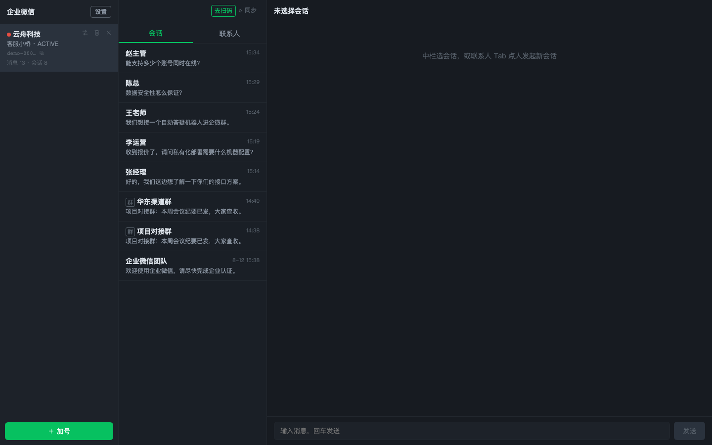The image size is (712, 445).
Task: Click the 去扫码 button
Action: click(x=223, y=11)
